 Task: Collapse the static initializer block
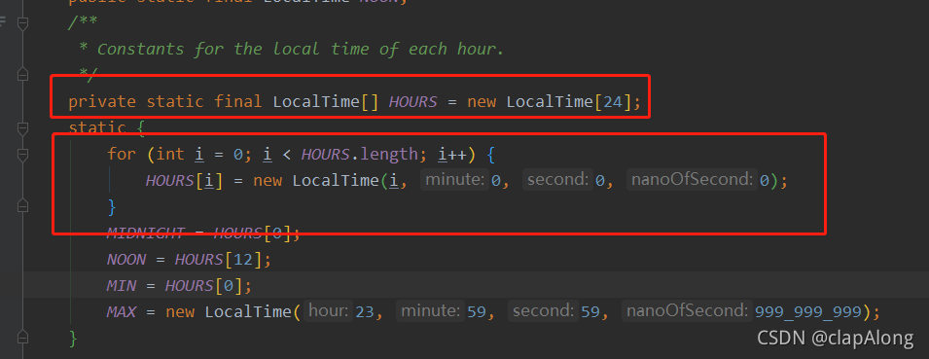22,128
